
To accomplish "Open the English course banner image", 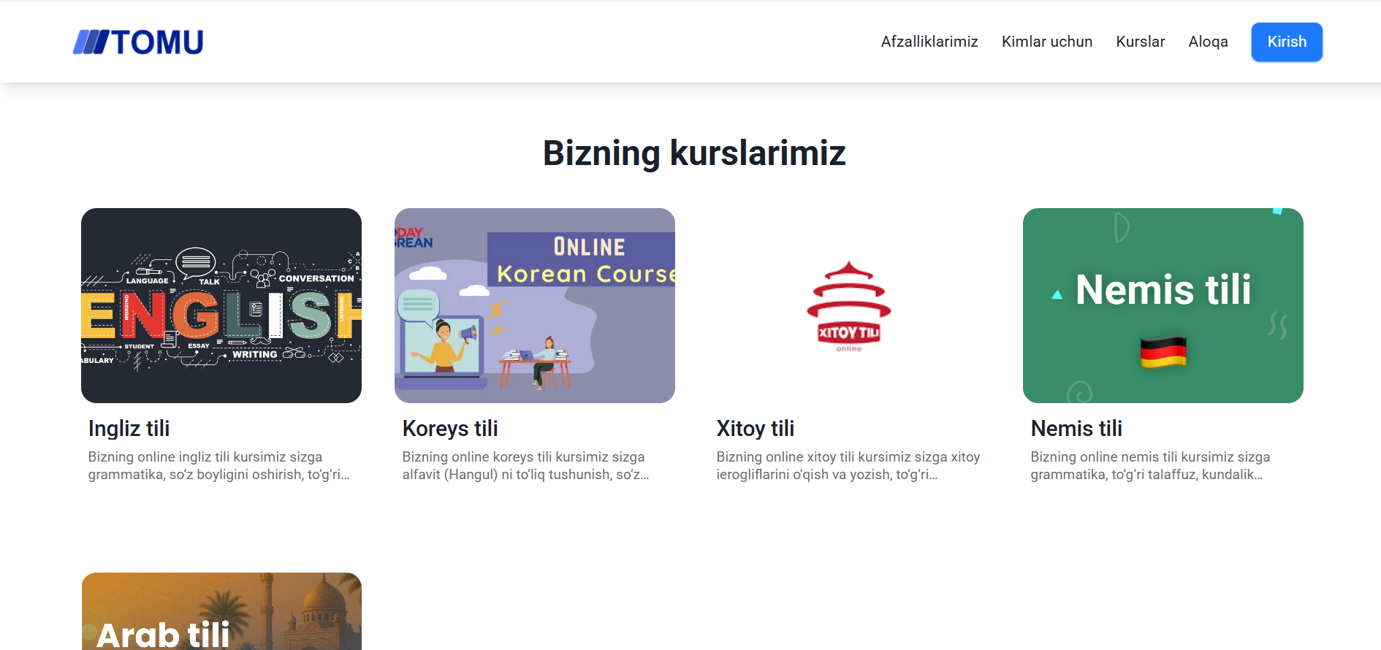I will click(221, 305).
